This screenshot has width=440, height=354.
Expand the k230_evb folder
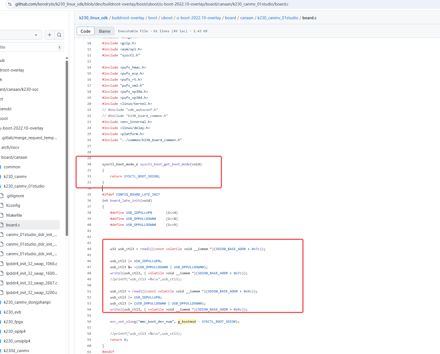point(12,312)
